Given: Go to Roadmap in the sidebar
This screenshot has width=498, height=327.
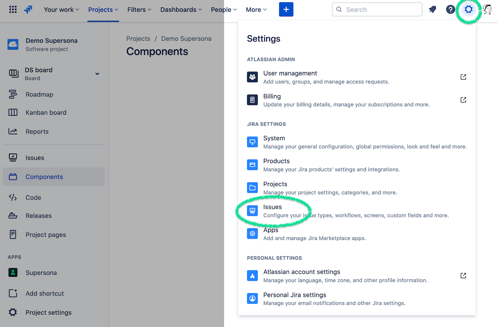Looking at the screenshot, I should click(39, 95).
